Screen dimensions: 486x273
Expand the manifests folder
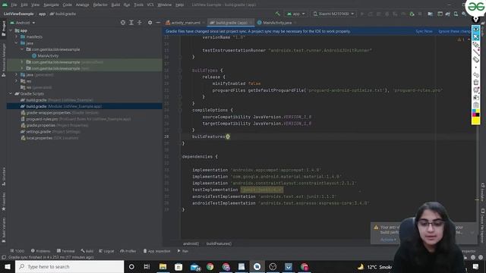[17, 36]
